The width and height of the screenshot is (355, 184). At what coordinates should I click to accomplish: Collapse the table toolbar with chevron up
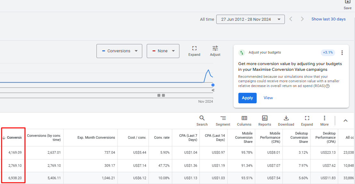pos(345,121)
